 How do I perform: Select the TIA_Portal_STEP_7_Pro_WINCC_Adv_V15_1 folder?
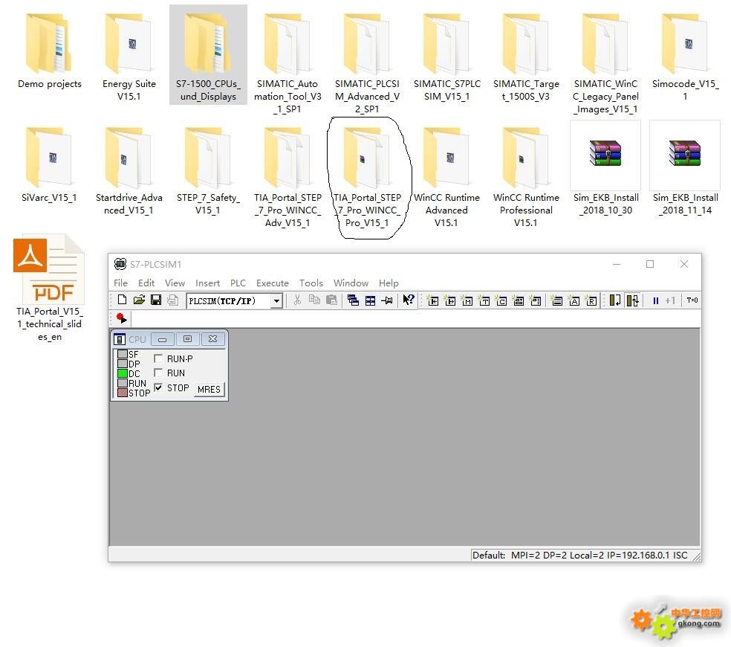pos(287,176)
